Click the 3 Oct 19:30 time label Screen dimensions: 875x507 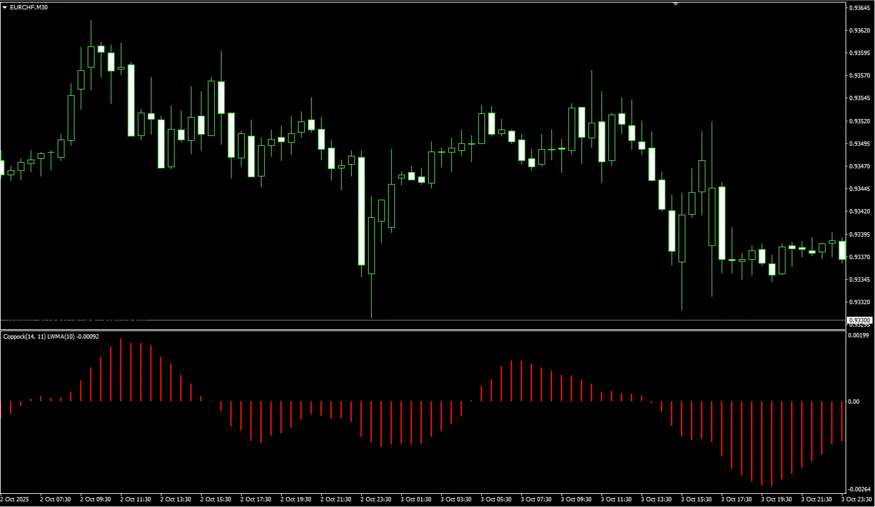point(776,499)
